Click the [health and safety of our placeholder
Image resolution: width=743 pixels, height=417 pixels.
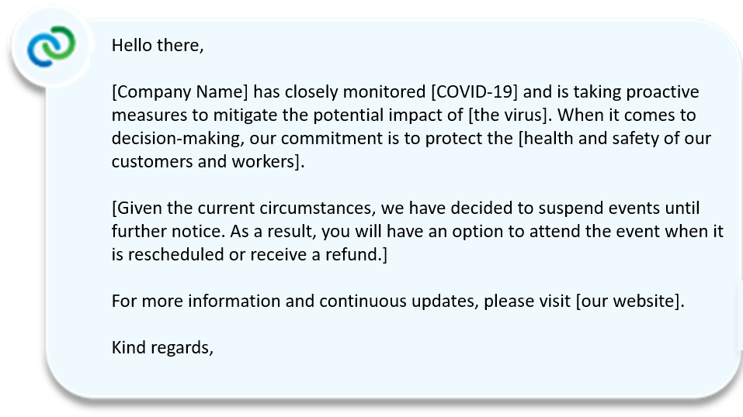[x=615, y=138]
